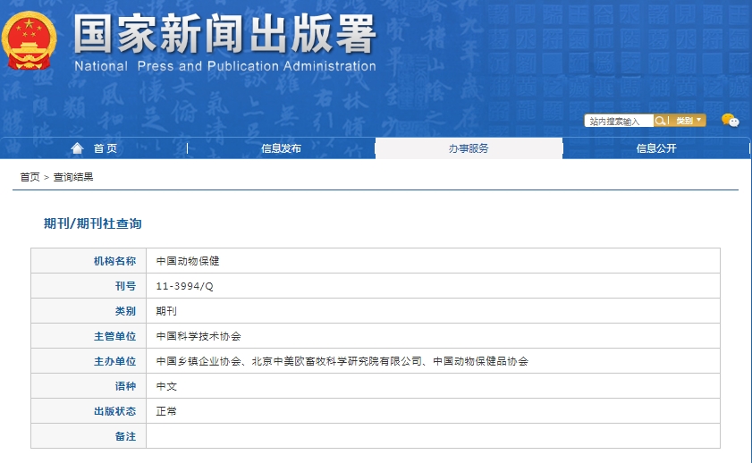Click 首页 link in the breadcrumb
This screenshot has height=463, width=752.
[x=30, y=177]
